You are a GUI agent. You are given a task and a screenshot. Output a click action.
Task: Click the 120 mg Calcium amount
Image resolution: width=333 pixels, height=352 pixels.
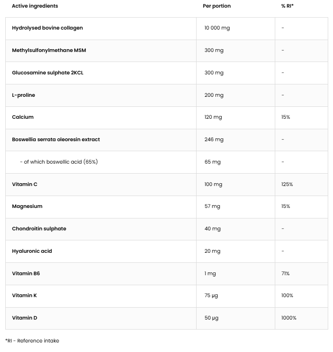pos(213,117)
